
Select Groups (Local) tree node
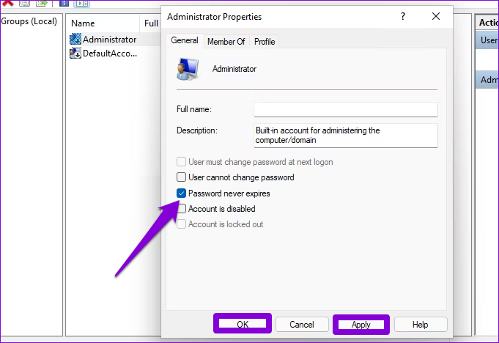point(29,21)
